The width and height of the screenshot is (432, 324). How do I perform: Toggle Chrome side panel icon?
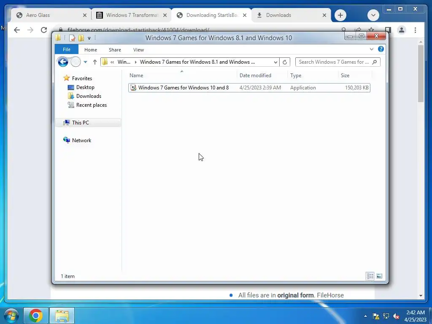pos(388,30)
